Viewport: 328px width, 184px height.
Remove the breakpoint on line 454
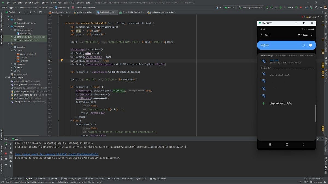point(62,60)
